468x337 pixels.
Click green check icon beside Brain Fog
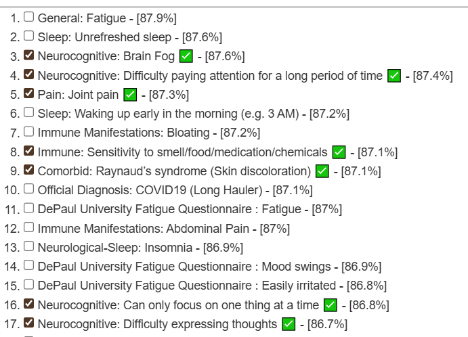(186, 56)
